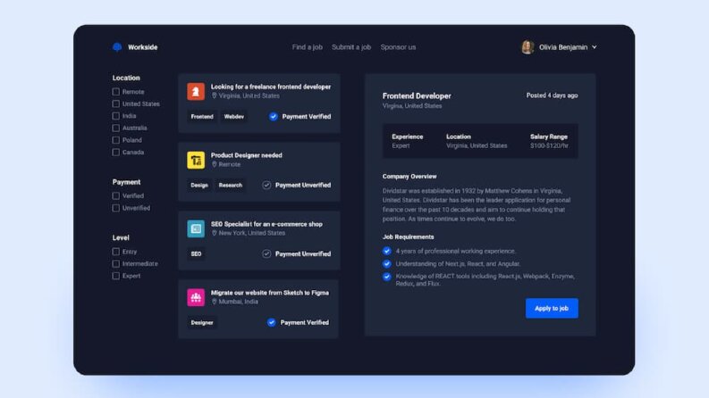Image resolution: width=709 pixels, height=398 pixels.
Task: Select the Poland location checkbox
Action: point(115,140)
